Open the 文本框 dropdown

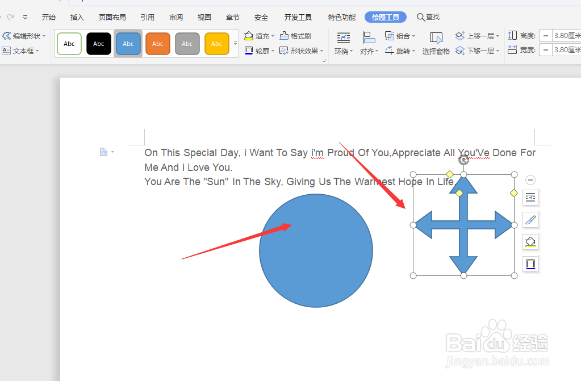coord(20,51)
